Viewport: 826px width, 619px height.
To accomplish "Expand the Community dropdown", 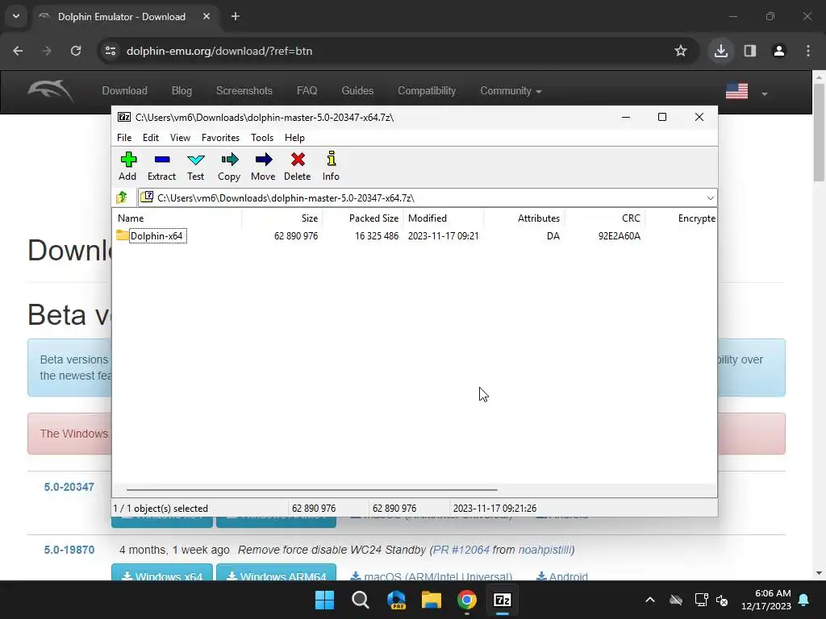I will pyautogui.click(x=511, y=90).
